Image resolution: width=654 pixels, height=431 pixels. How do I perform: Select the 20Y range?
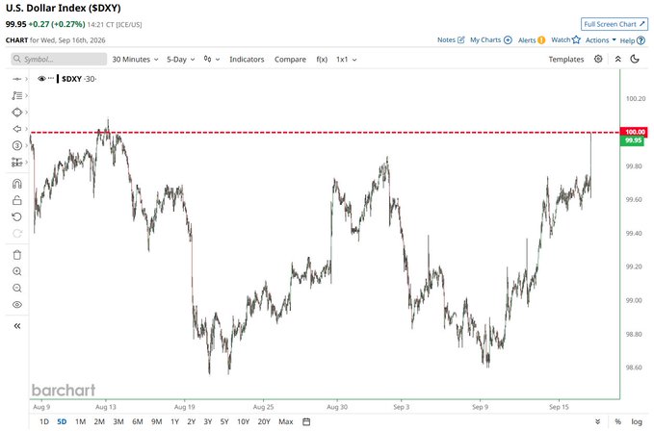(x=264, y=421)
